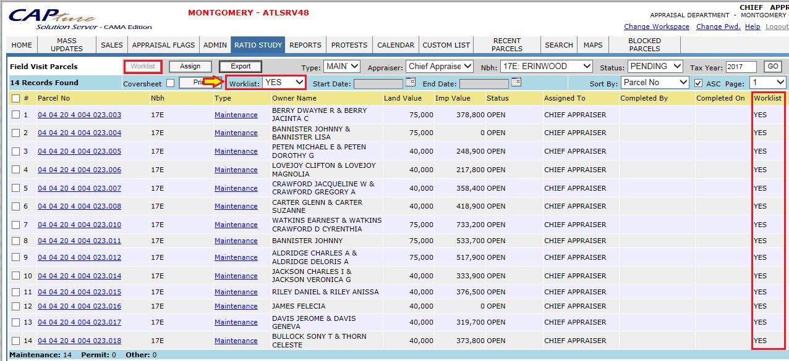Open the Nbh 17E: ERINWOOD dropdown
This screenshot has width=789, height=361.
pos(545,67)
